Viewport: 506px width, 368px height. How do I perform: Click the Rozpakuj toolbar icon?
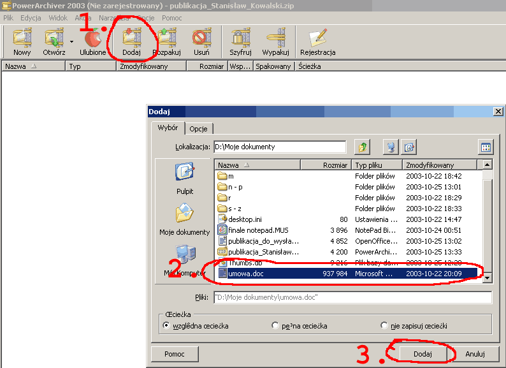click(x=167, y=41)
